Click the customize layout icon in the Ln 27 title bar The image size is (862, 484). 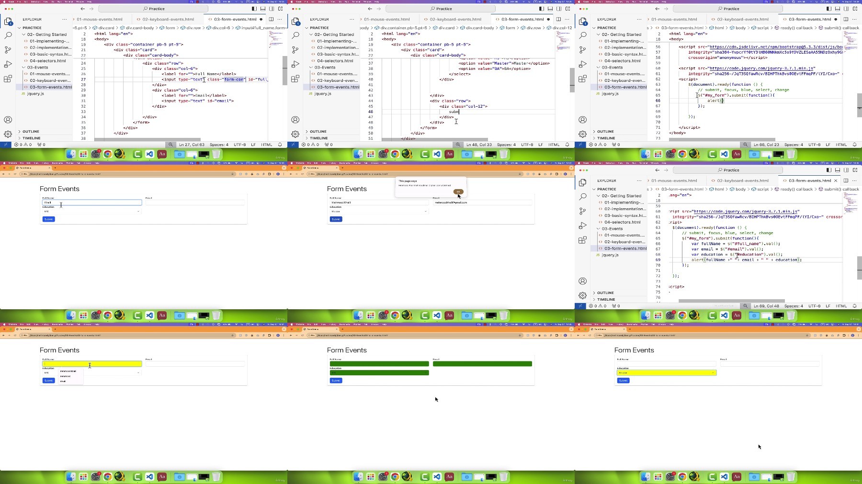point(280,9)
